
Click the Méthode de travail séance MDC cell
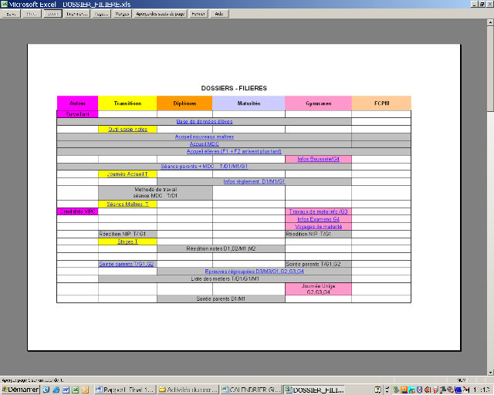[x=156, y=192]
